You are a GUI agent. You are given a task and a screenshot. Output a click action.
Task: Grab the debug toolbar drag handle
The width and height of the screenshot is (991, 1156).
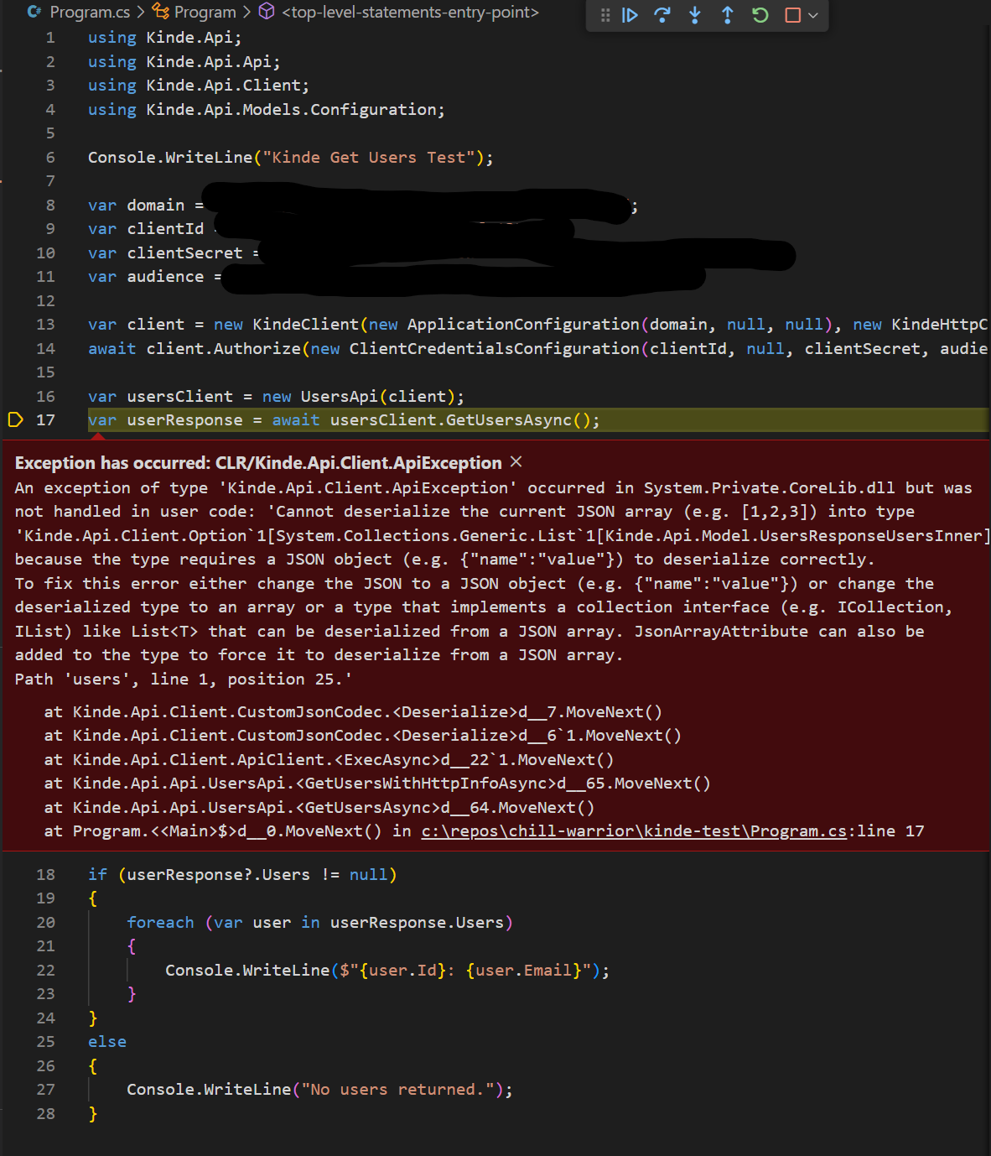[605, 15]
